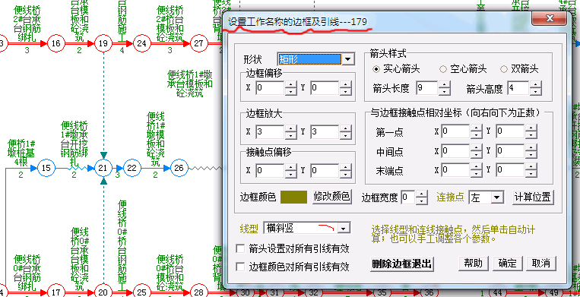The image size is (580, 297).
Task: Click 删除边框退出 button
Action: point(401,264)
